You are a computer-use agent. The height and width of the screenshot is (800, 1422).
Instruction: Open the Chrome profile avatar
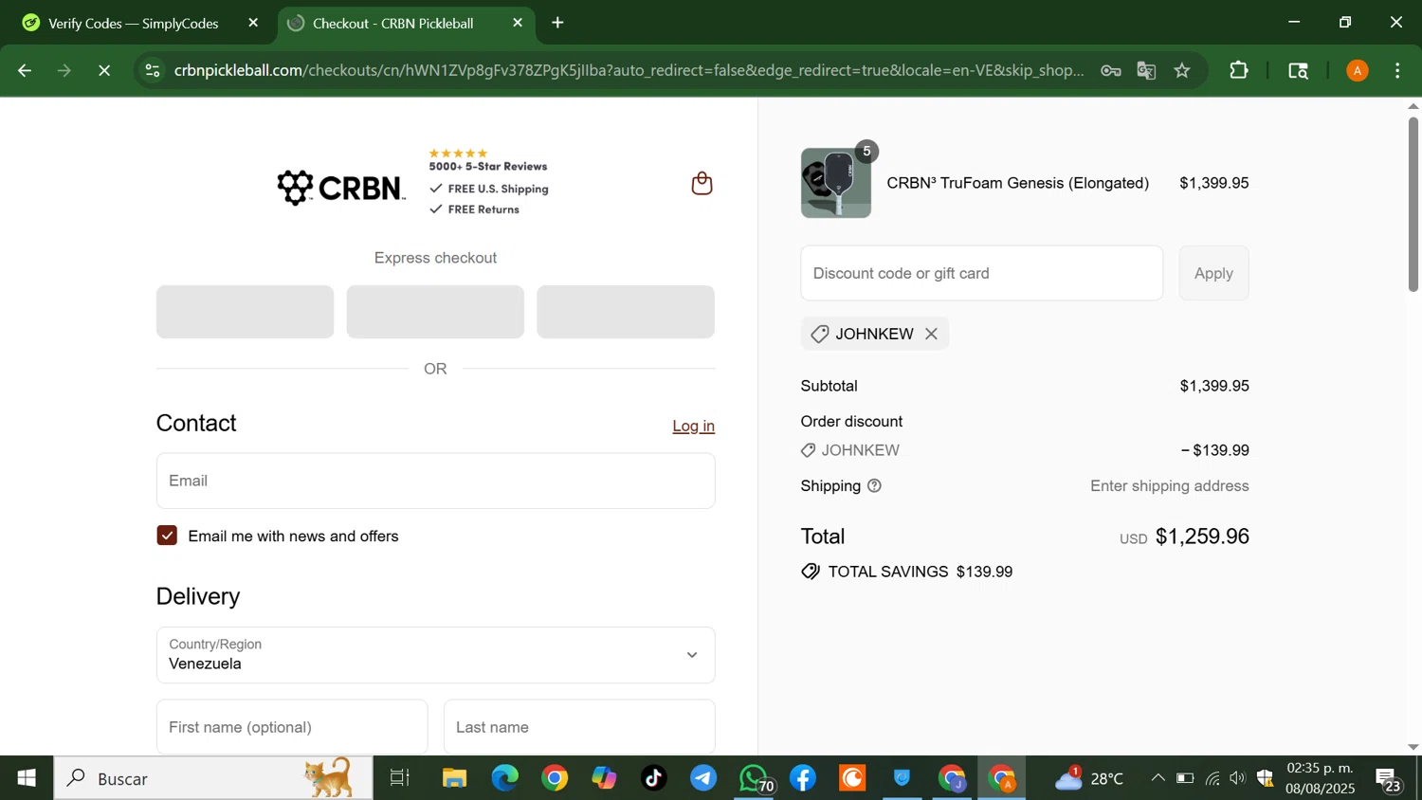(x=1358, y=70)
